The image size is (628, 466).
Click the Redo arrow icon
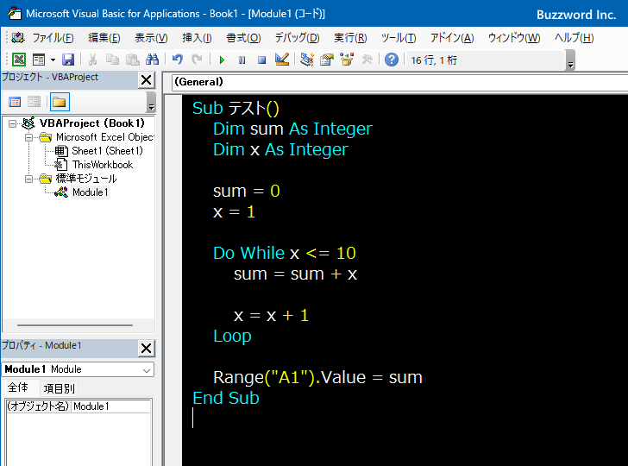point(197,60)
